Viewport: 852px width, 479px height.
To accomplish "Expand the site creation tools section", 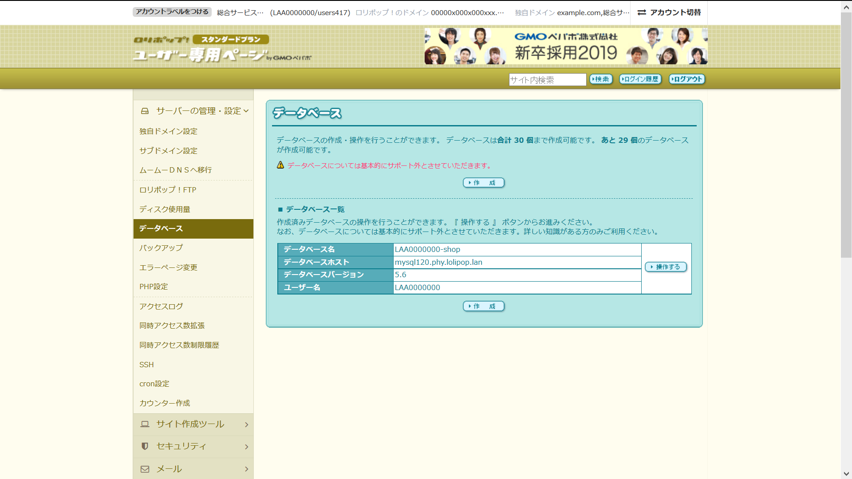I will 246,424.
